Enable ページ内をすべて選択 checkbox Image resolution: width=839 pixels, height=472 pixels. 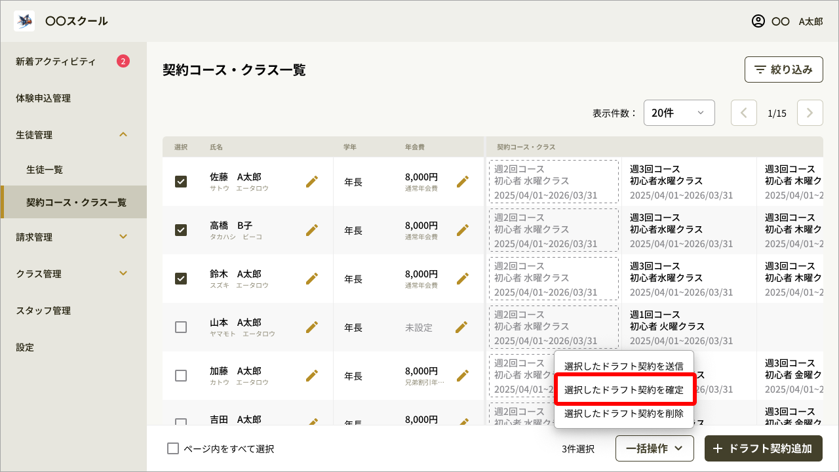[173, 448]
